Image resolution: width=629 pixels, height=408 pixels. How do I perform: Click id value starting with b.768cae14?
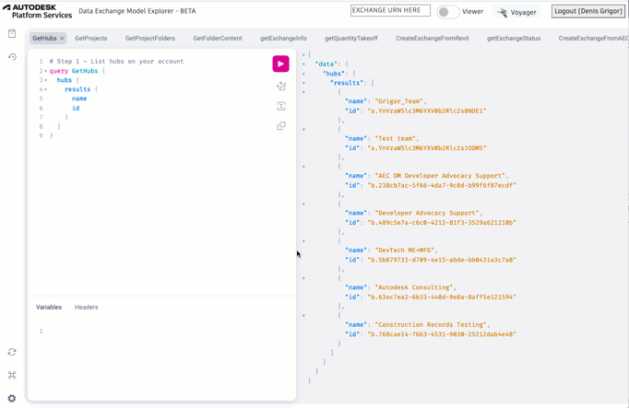click(x=442, y=334)
